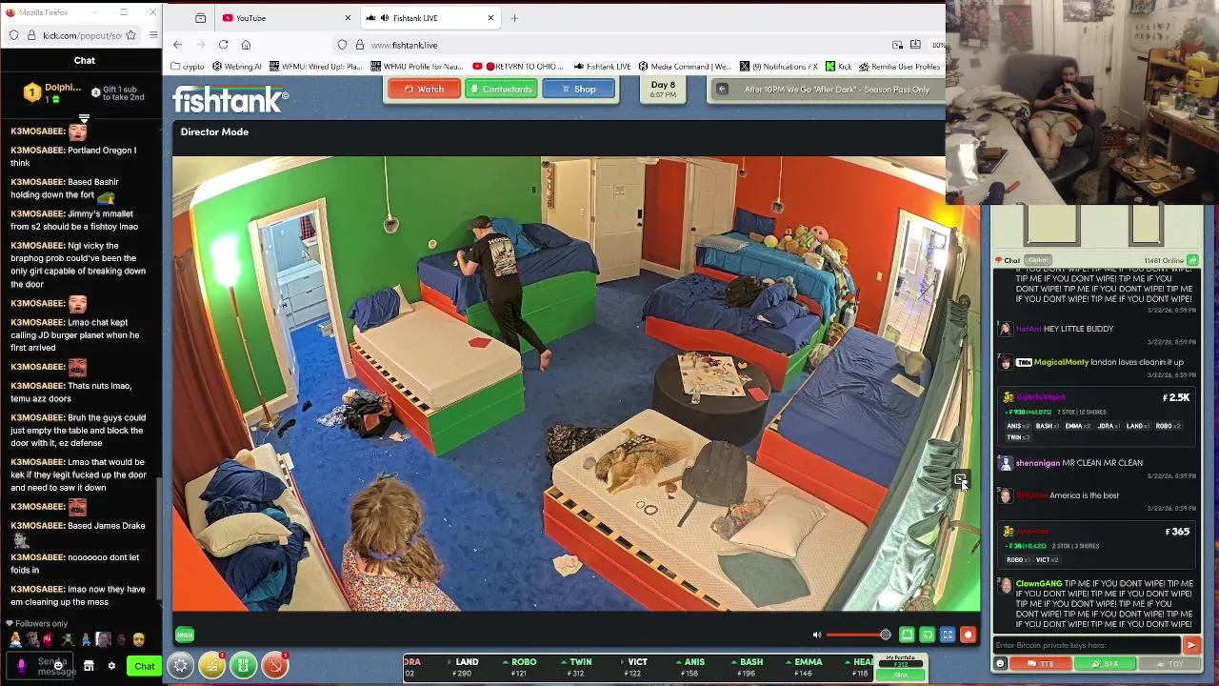Bookmark the kick.com popout page star
1219x686 pixels.
130,35
